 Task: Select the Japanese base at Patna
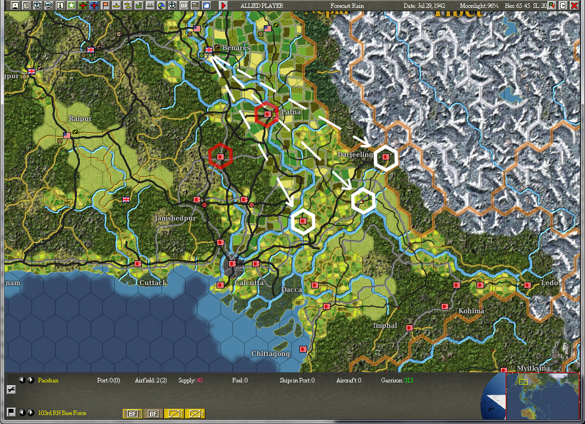pyautogui.click(x=268, y=114)
